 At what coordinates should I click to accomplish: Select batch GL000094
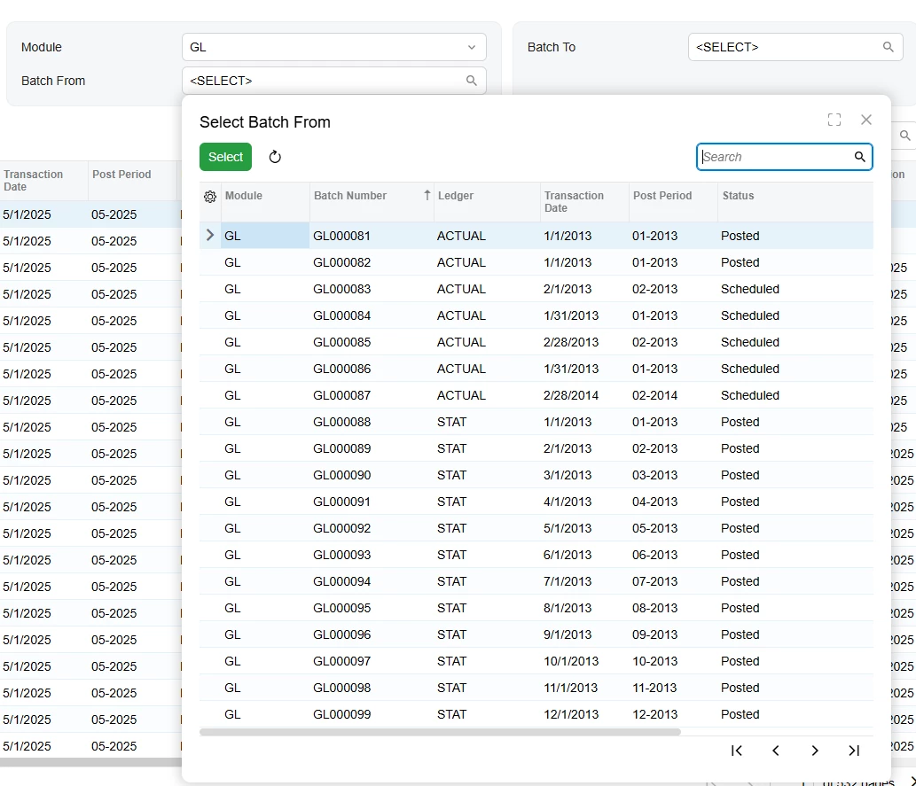(x=536, y=581)
